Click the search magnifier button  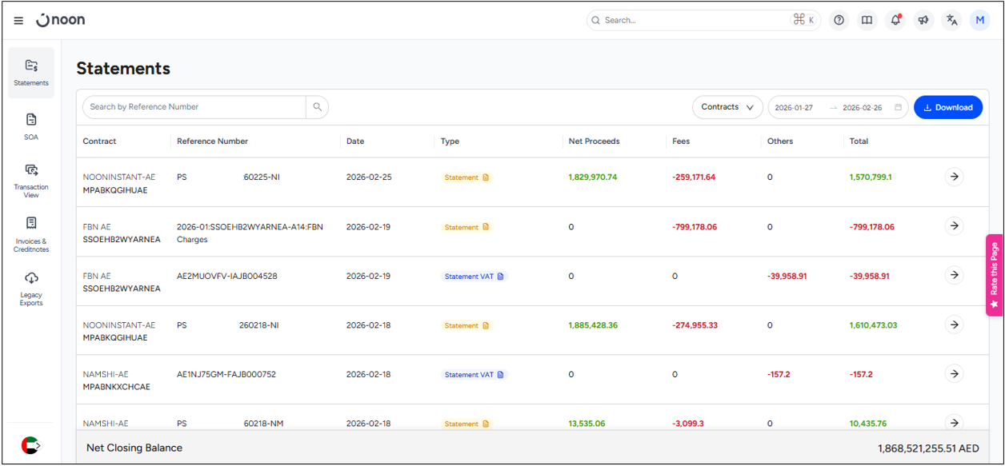point(318,107)
